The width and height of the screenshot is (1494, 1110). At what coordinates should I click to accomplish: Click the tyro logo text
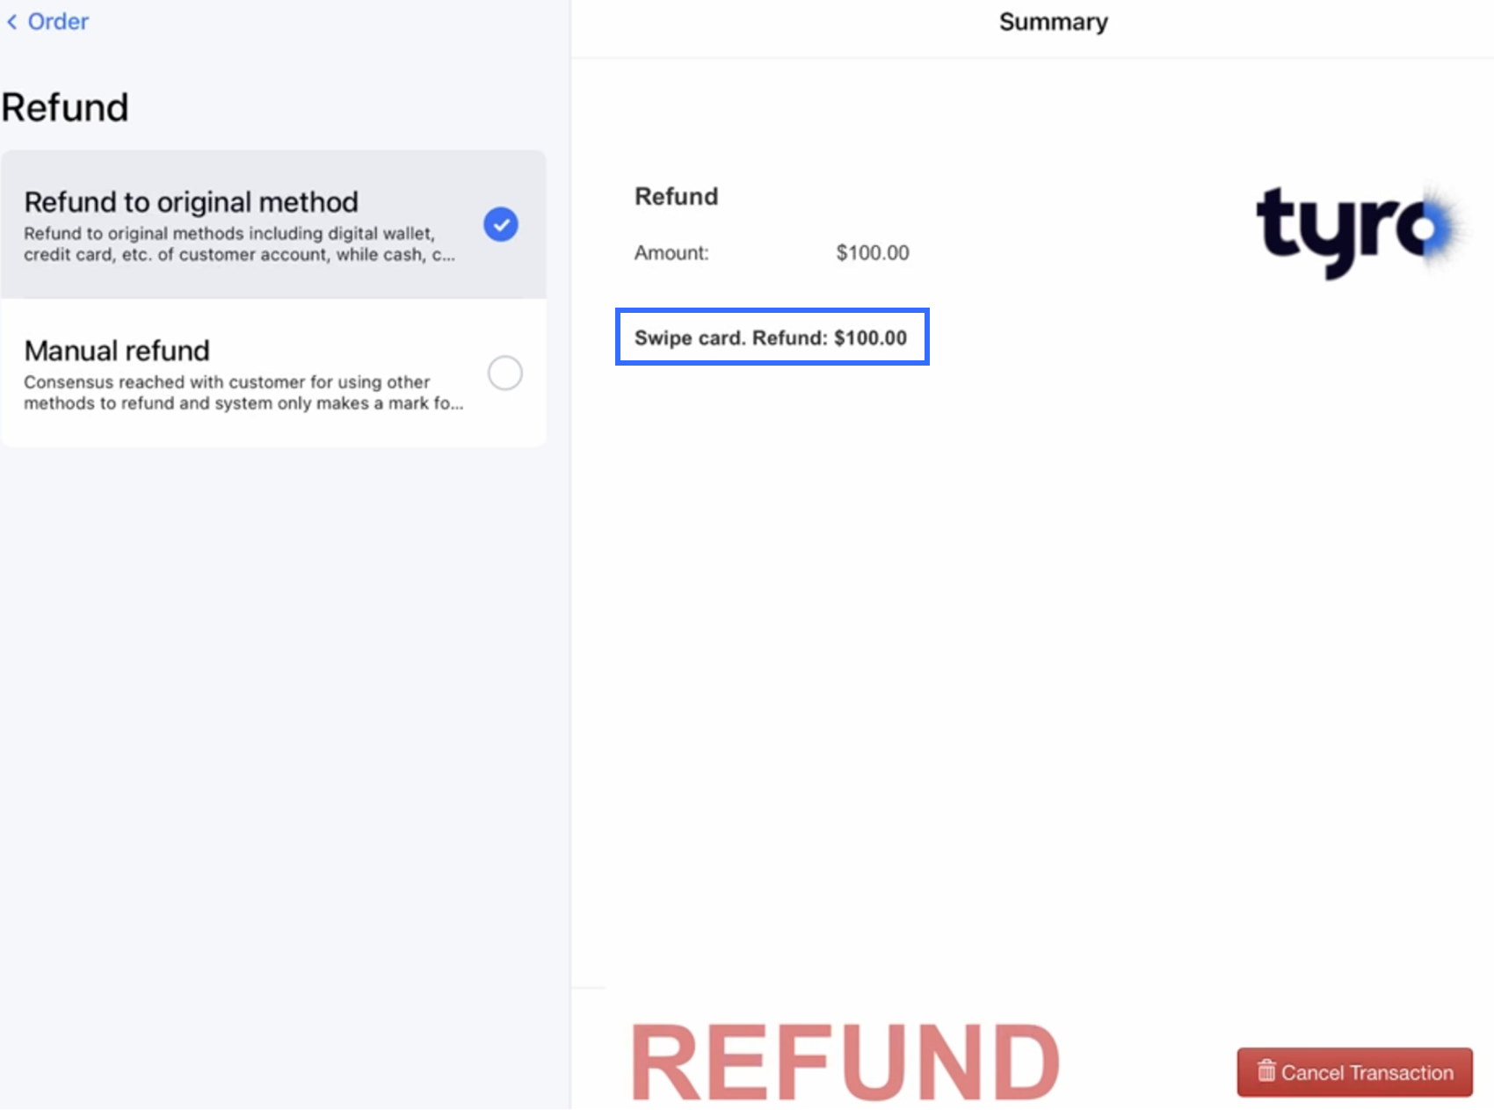(x=1336, y=230)
